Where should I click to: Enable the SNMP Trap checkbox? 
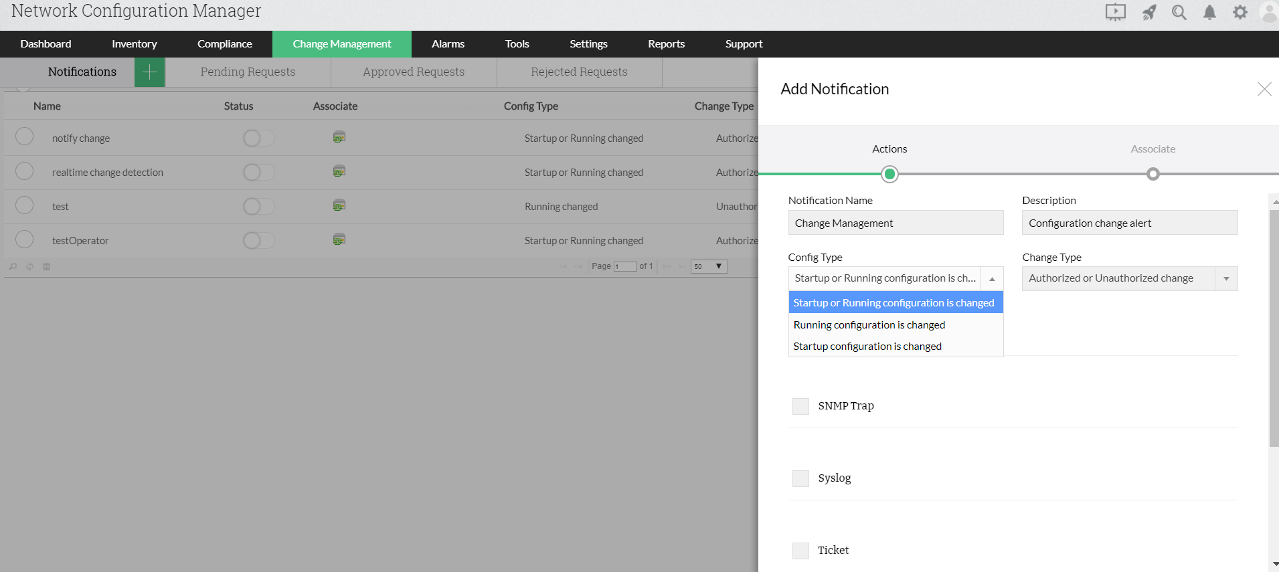(800, 406)
